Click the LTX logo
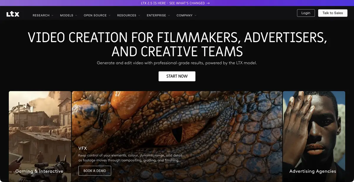Screen dimensions: 354x182 (13, 14)
